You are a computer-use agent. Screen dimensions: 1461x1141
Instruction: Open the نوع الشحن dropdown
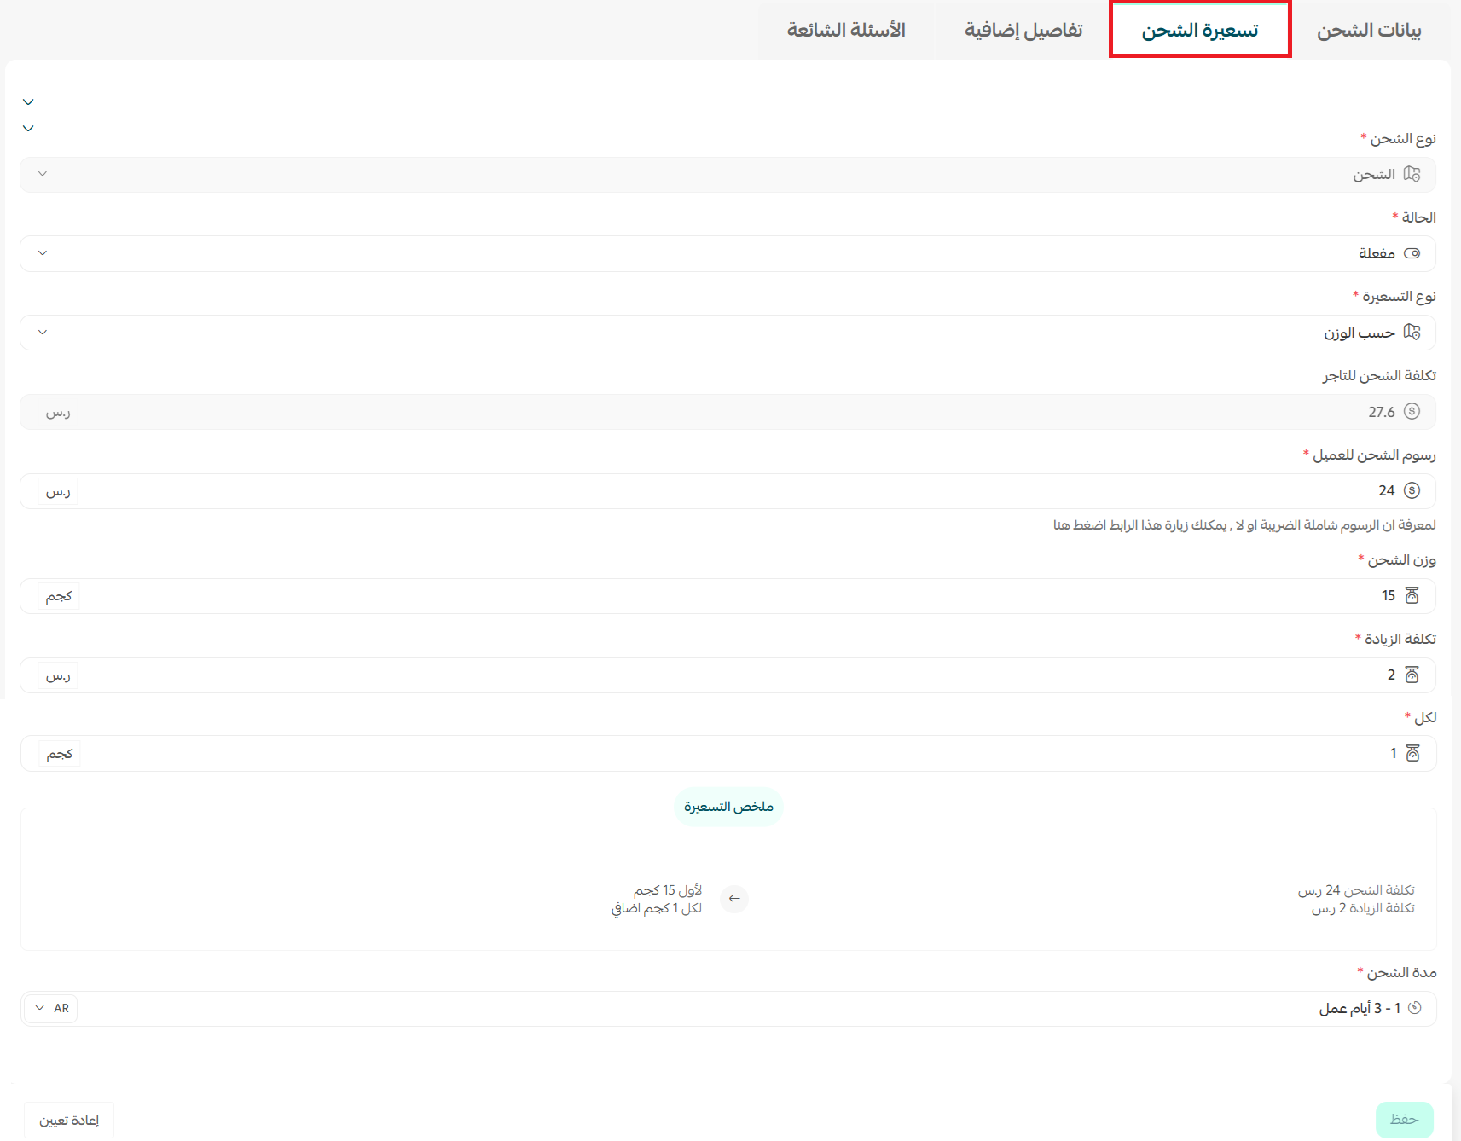pos(41,174)
